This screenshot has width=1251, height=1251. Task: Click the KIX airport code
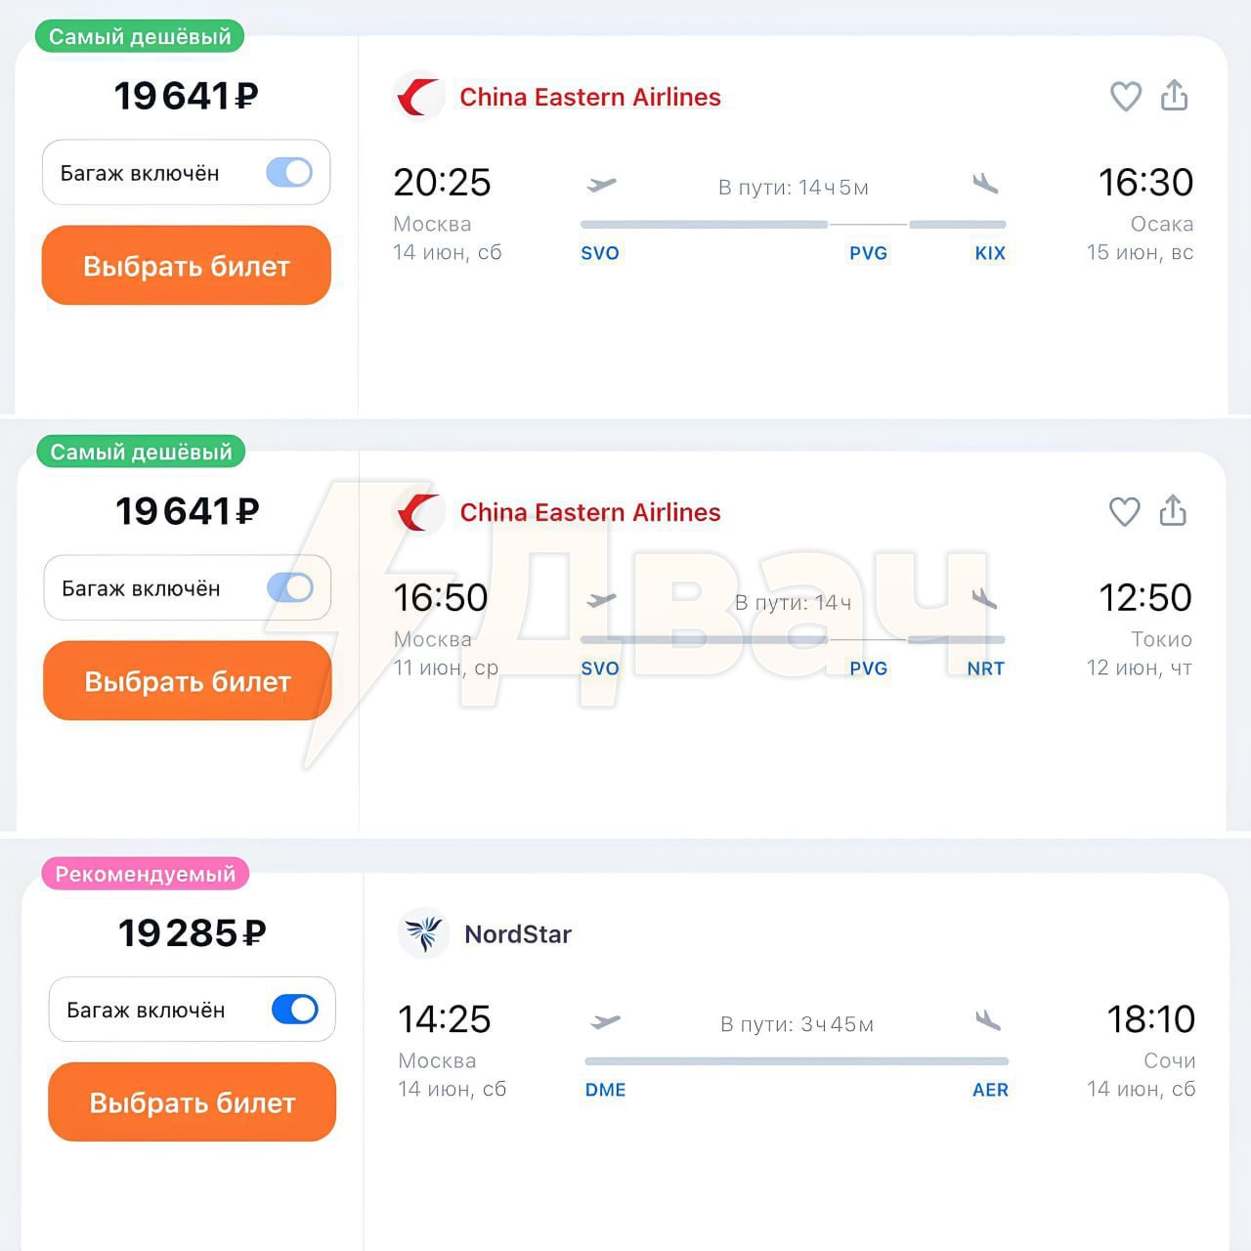tap(990, 253)
